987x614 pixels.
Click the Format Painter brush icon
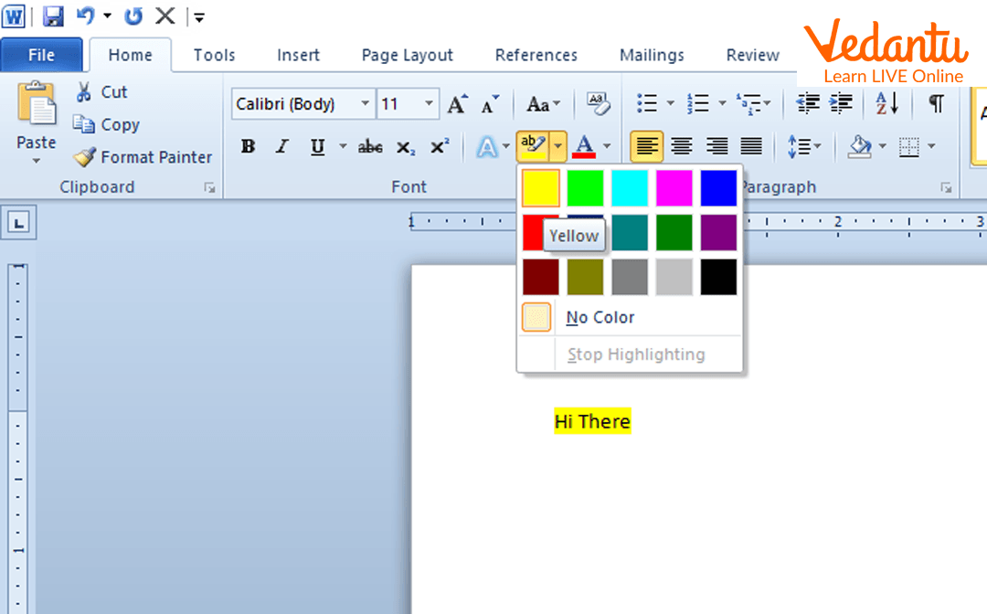point(85,157)
